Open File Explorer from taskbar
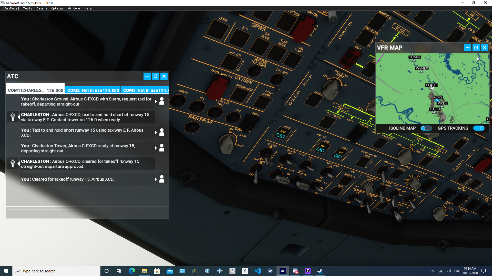The image size is (492, 276). [144, 271]
